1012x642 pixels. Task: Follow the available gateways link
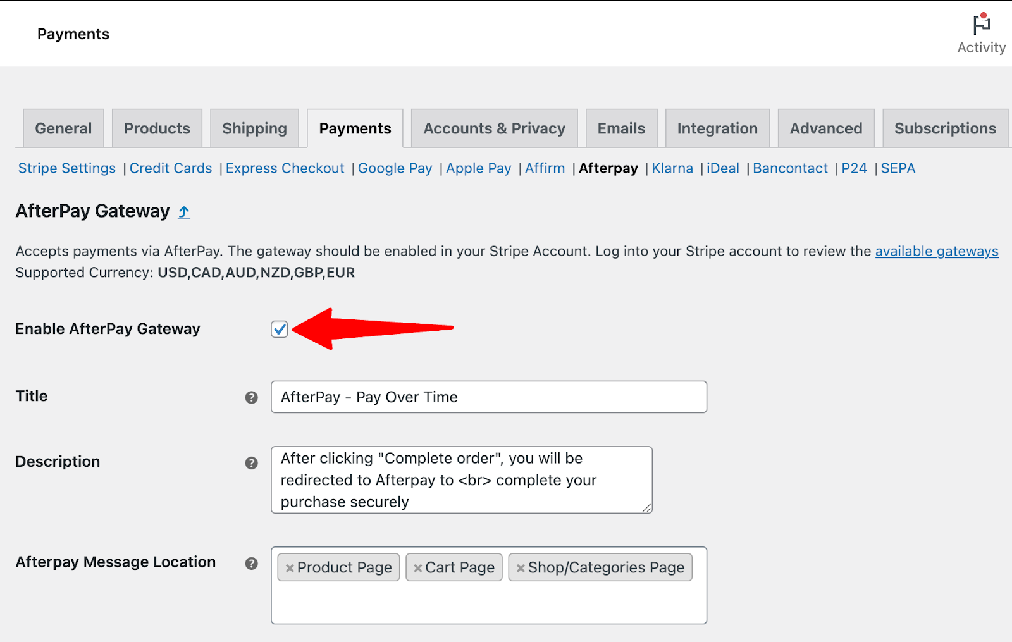(x=937, y=252)
